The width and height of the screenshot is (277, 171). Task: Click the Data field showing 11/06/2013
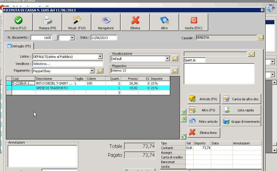click(x=104, y=38)
